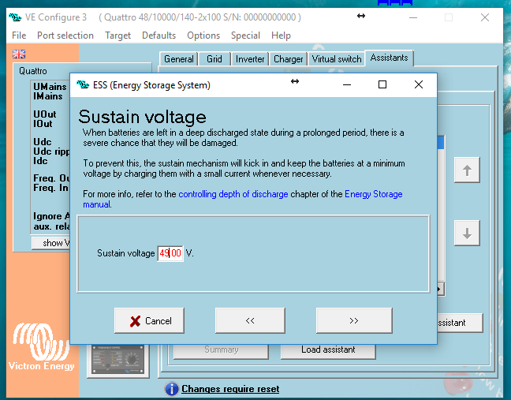Open the controlling depth of discharge link
Image resolution: width=511 pixels, height=400 pixels.
click(233, 194)
